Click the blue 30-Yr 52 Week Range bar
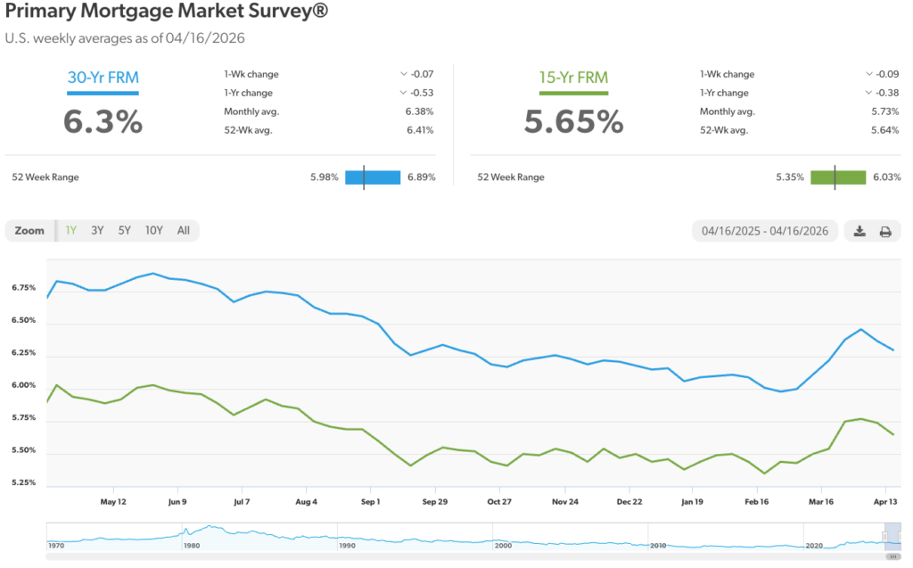 pos(373,177)
